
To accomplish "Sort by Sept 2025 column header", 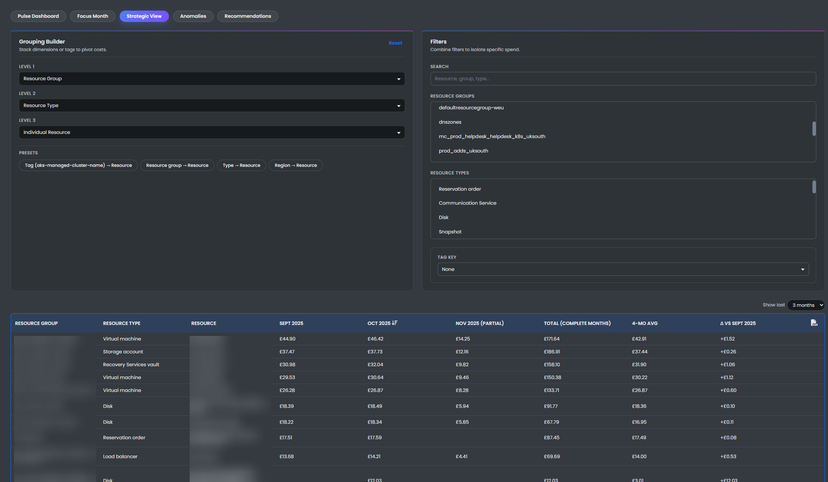I will coord(291,323).
